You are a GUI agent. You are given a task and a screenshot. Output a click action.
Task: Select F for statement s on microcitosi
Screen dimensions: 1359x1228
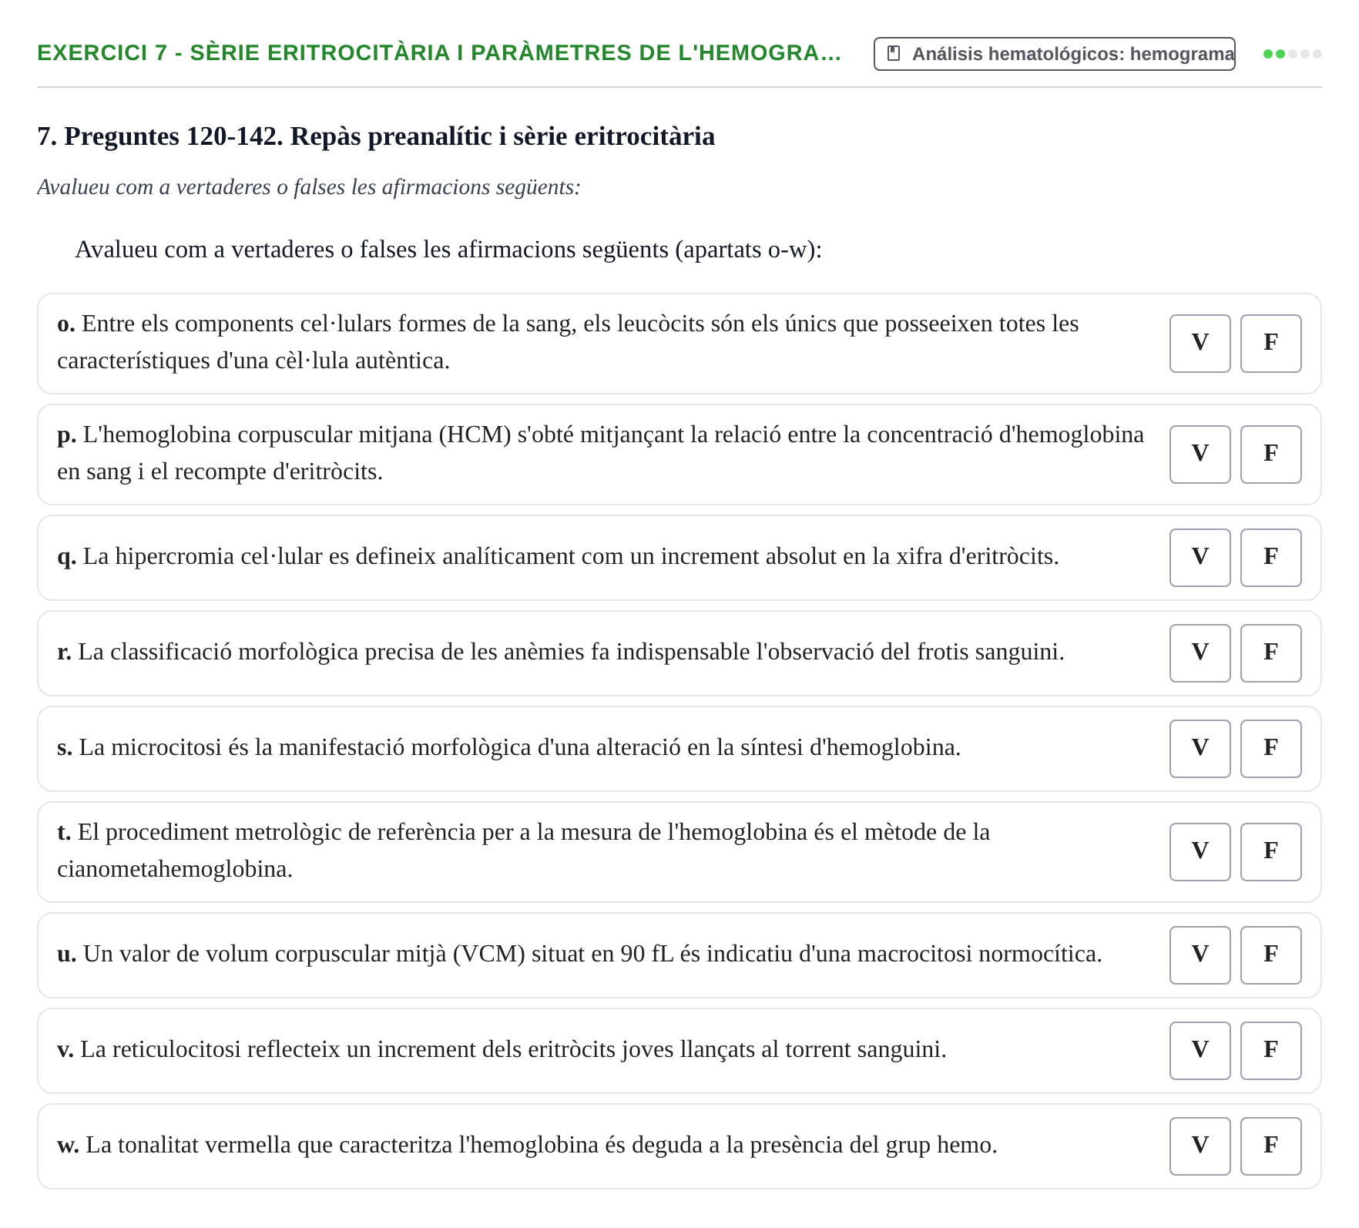pyautogui.click(x=1270, y=749)
